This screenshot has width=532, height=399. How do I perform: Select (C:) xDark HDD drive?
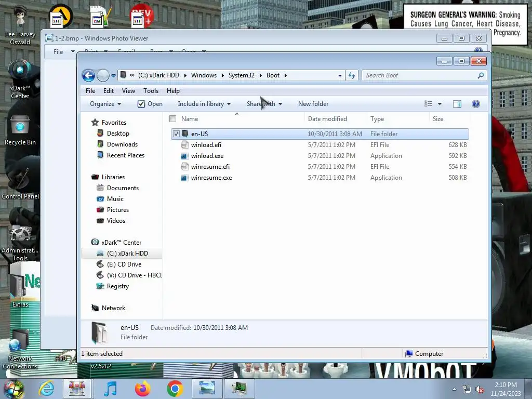coord(127,254)
